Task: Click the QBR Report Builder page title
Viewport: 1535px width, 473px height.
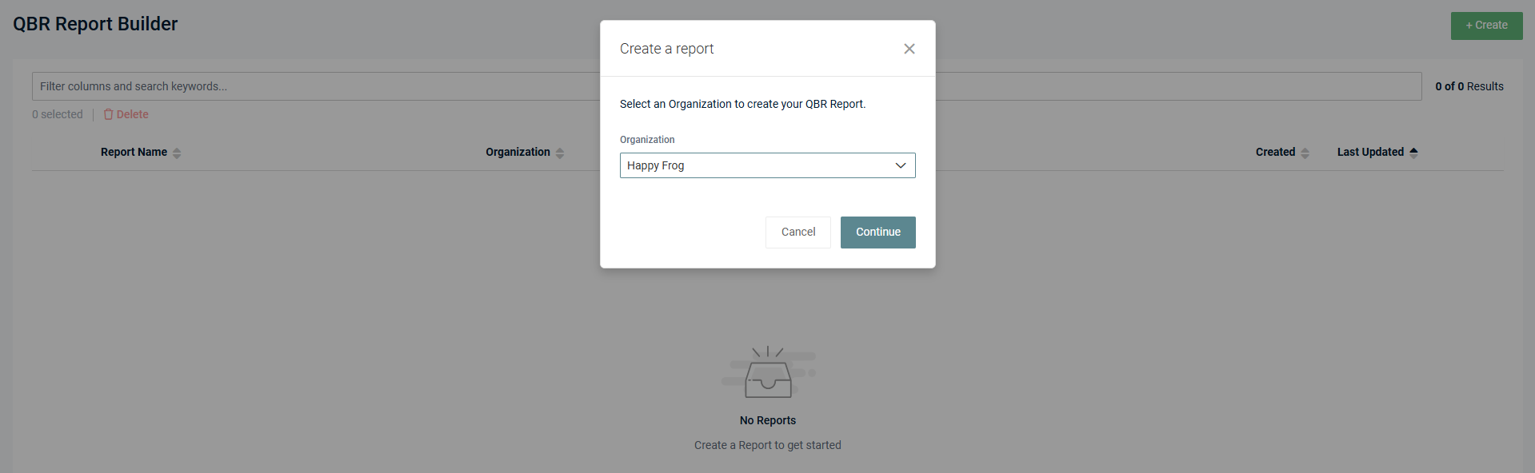Action: [95, 24]
